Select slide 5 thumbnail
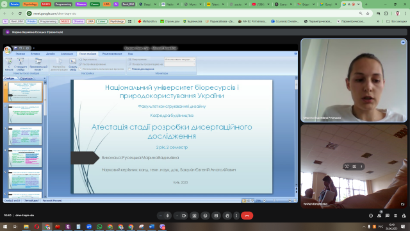Viewport: 410px width, 231px height. coord(25,180)
